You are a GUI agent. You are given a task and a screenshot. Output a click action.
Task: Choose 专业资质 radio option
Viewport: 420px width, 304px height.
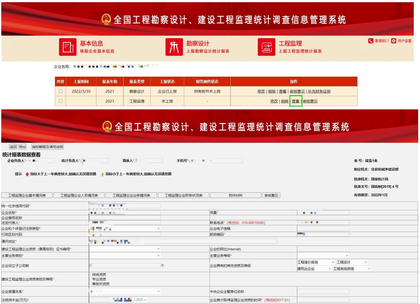pos(91,279)
